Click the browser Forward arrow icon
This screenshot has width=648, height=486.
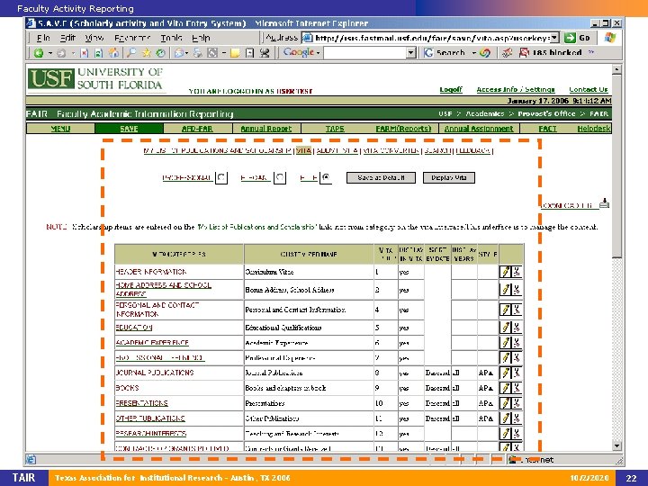(61, 53)
